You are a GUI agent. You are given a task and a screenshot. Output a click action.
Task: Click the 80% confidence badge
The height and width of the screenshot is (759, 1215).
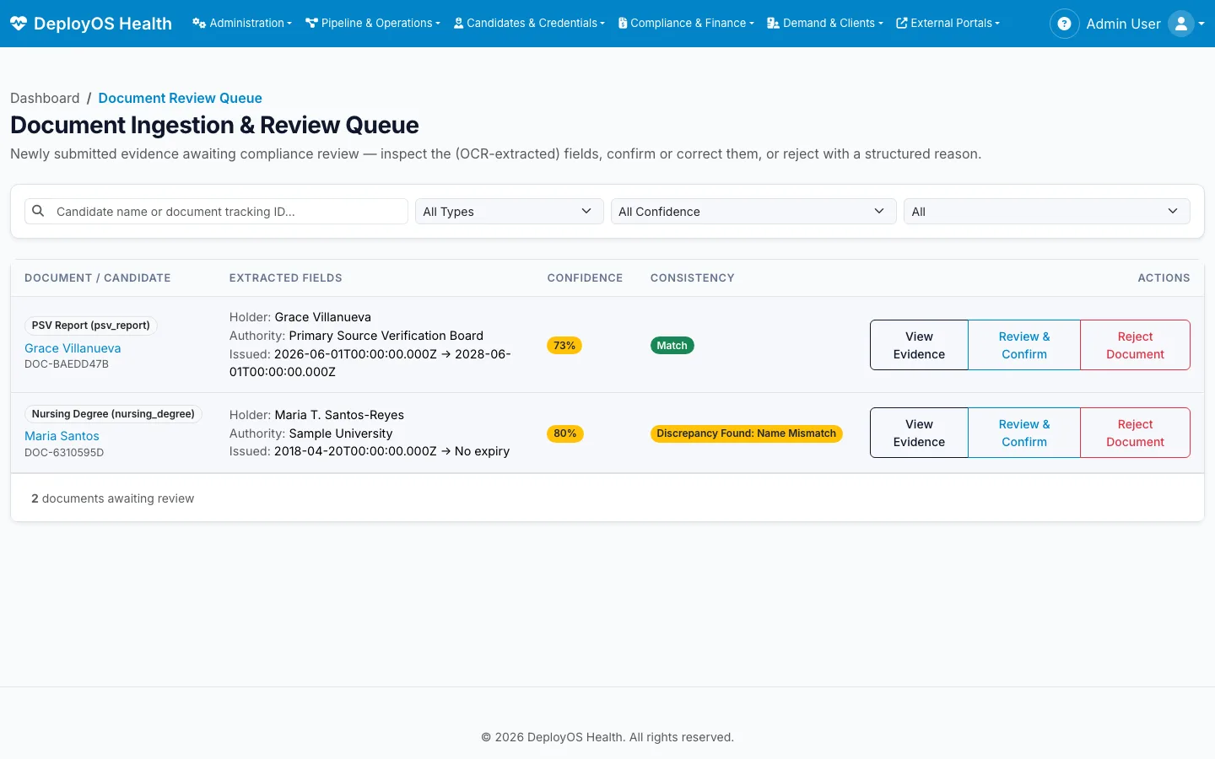pyautogui.click(x=564, y=433)
